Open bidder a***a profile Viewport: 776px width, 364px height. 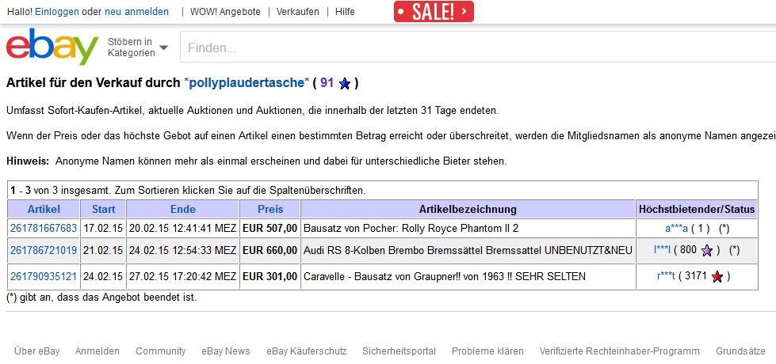click(x=677, y=229)
